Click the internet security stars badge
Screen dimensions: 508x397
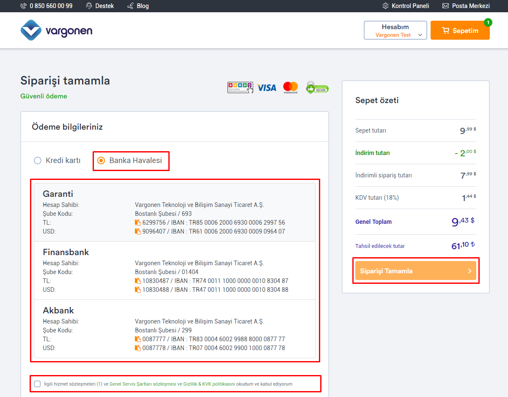pyautogui.click(x=240, y=87)
